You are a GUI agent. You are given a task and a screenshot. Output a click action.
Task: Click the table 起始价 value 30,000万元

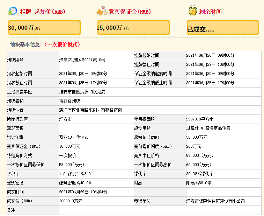pos(197,137)
